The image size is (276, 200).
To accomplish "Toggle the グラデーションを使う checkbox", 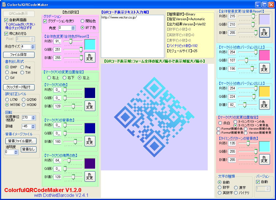I will [x=45, y=21].
